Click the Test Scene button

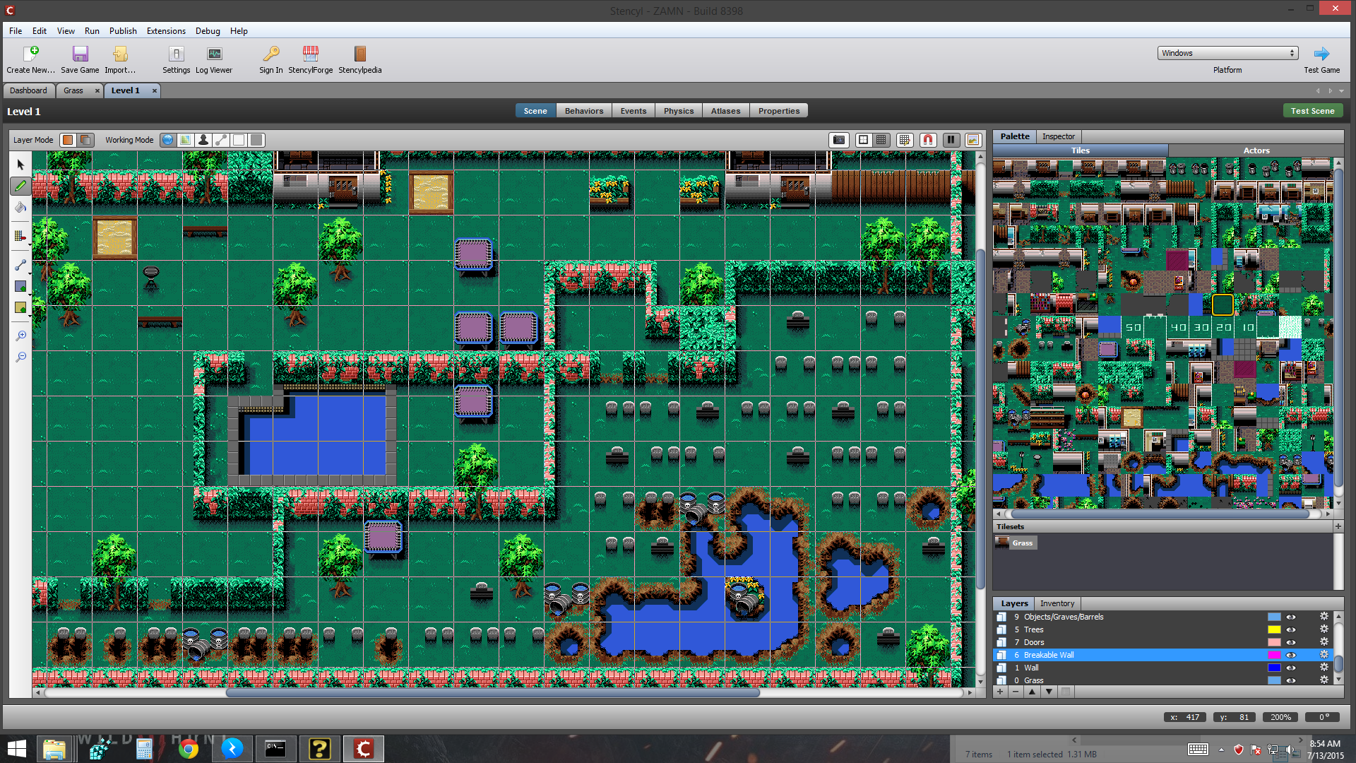(1312, 111)
